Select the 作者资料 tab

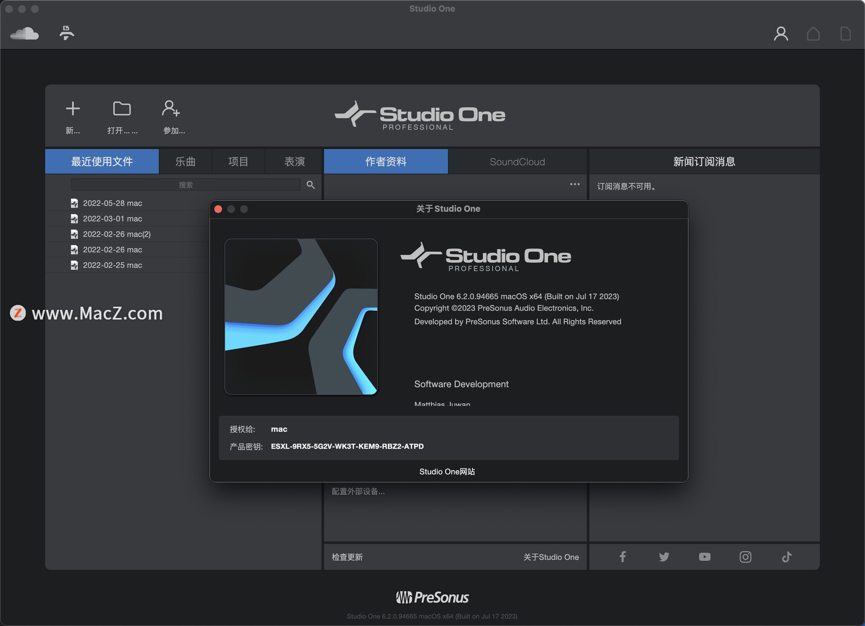pyautogui.click(x=386, y=161)
